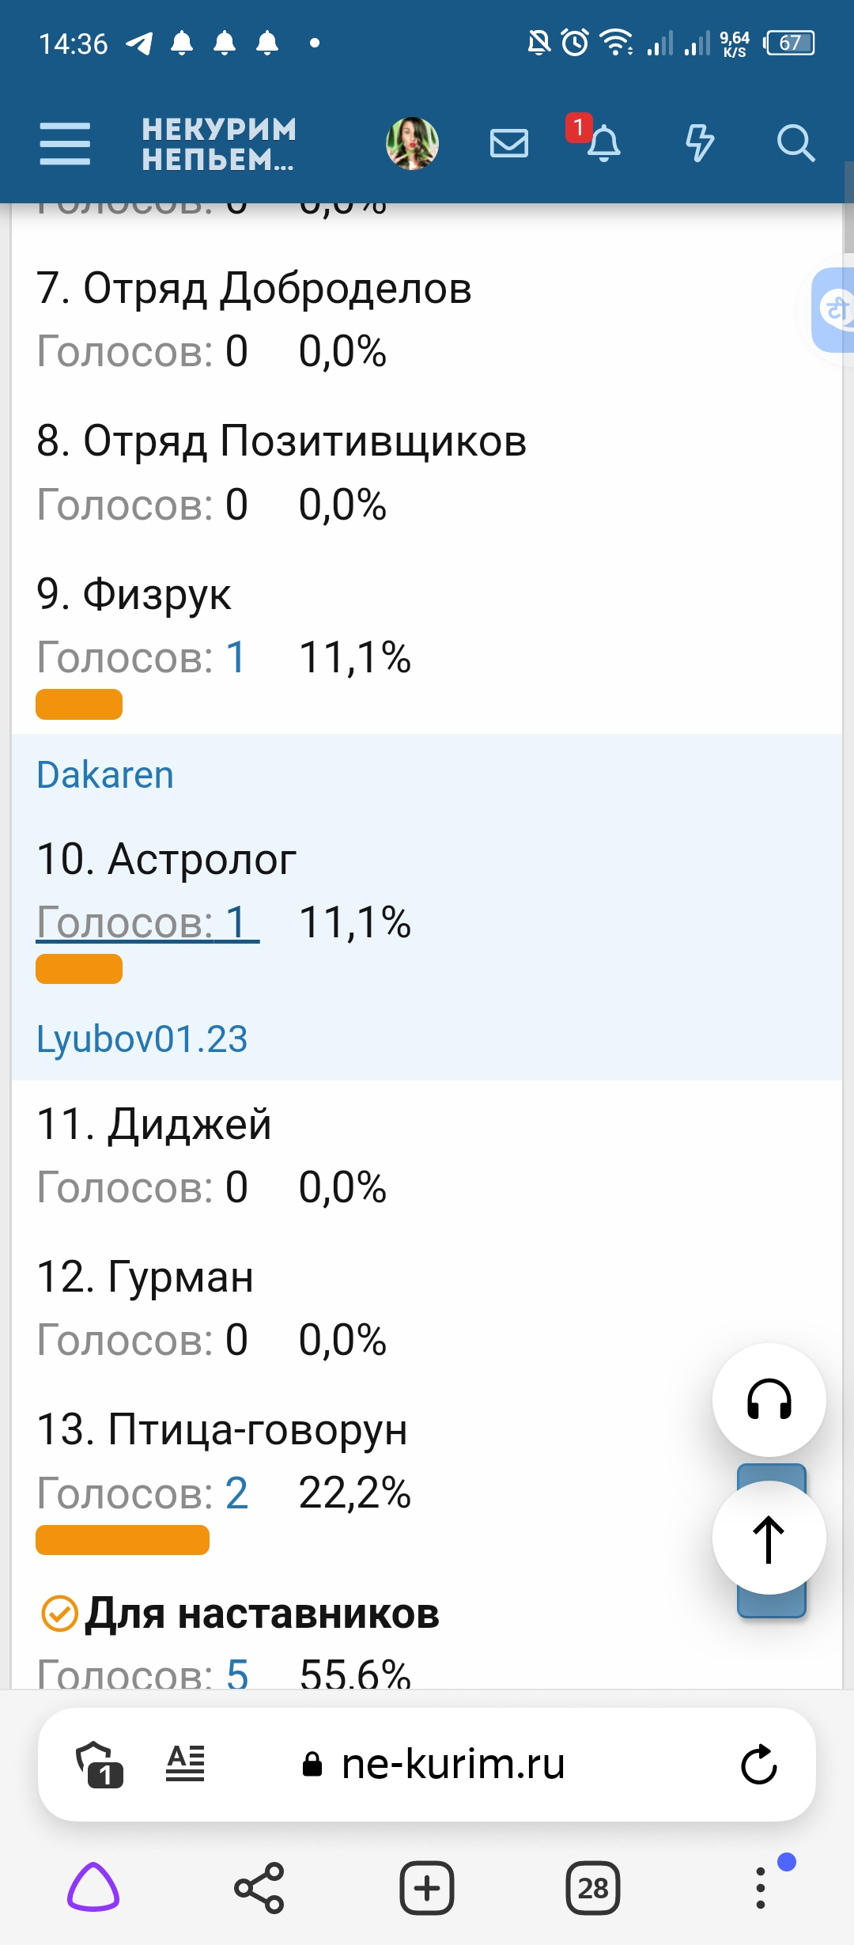Open Alice assistant icon in browser bar
854x1945 pixels.
[93, 1888]
